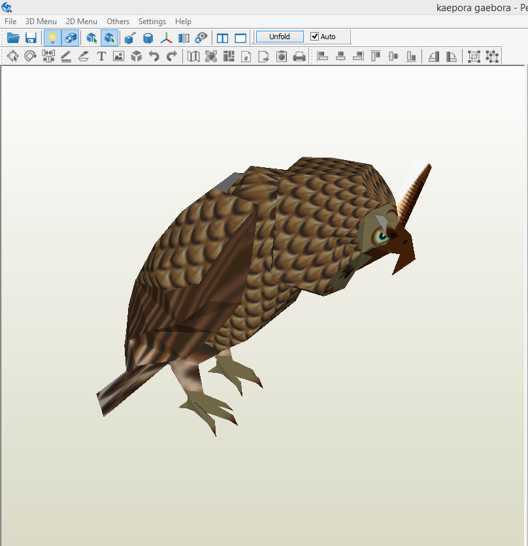Align selected parts to the left

(323, 57)
